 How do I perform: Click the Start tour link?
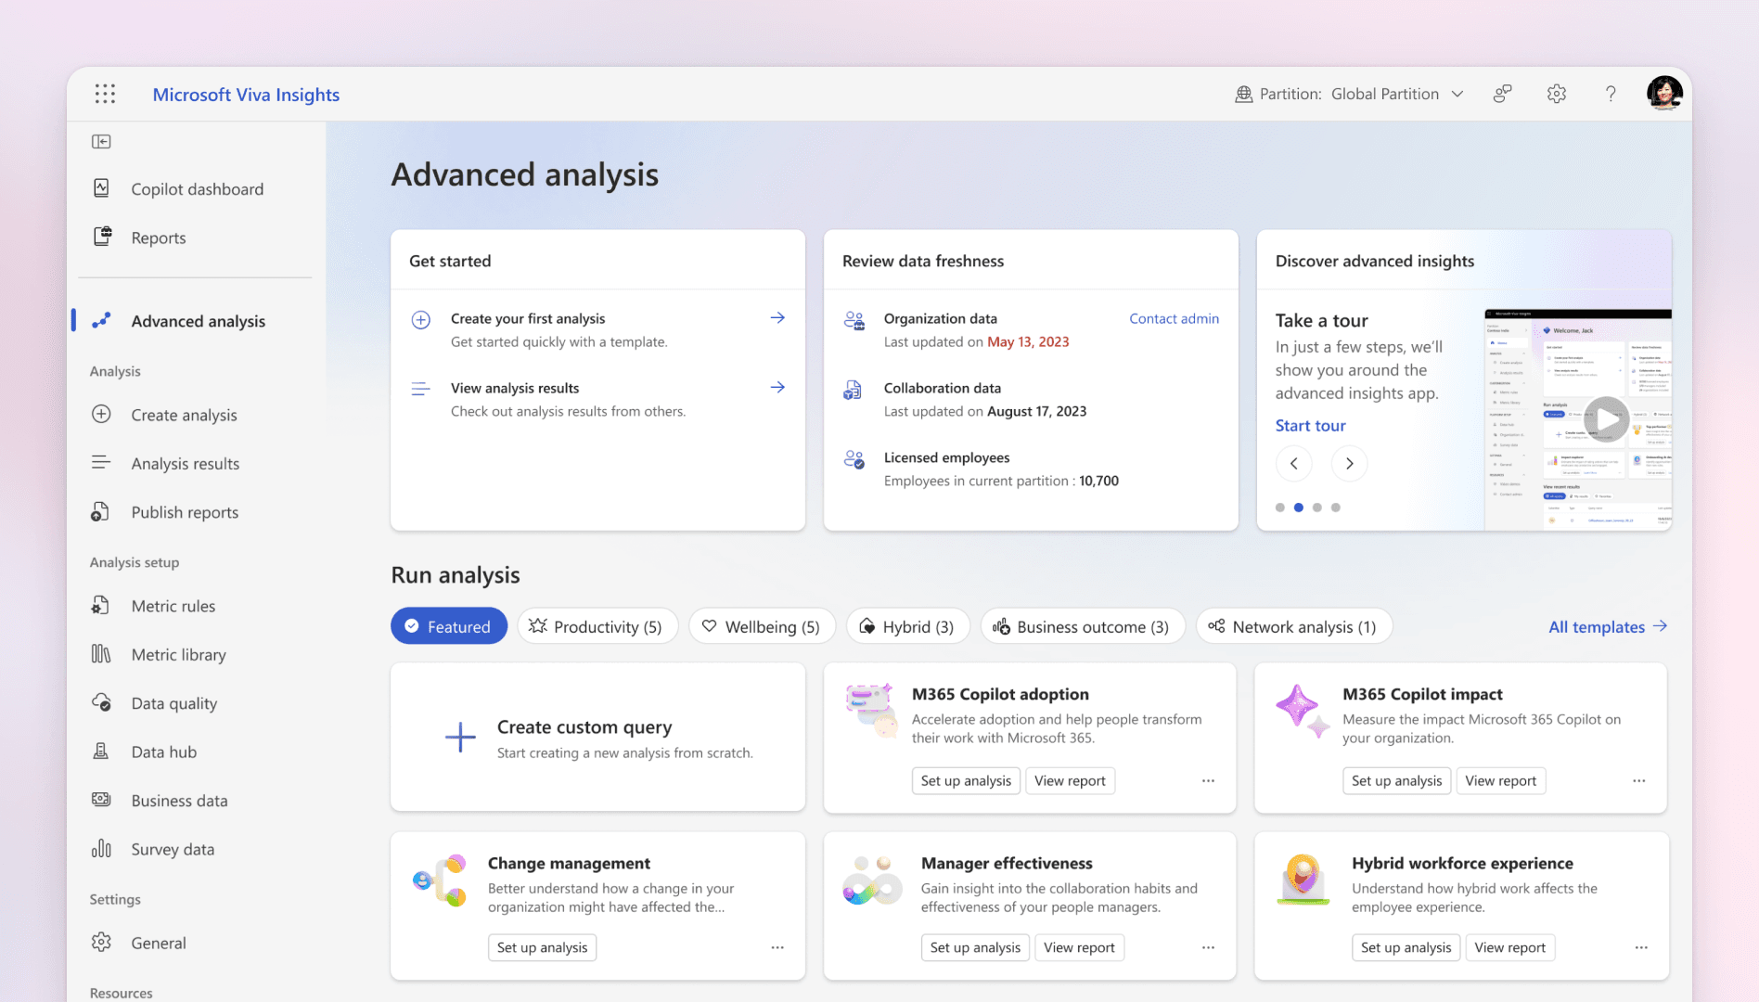(x=1310, y=425)
